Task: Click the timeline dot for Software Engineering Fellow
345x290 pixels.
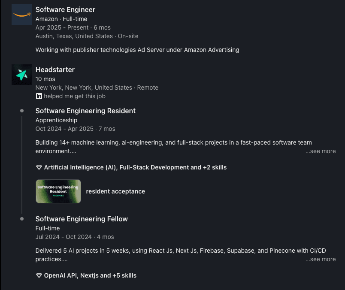Action: coord(22,219)
